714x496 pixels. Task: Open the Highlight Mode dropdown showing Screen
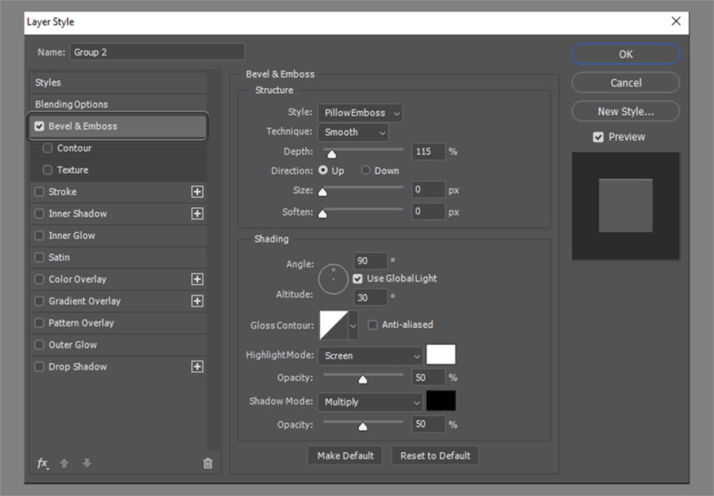[370, 356]
